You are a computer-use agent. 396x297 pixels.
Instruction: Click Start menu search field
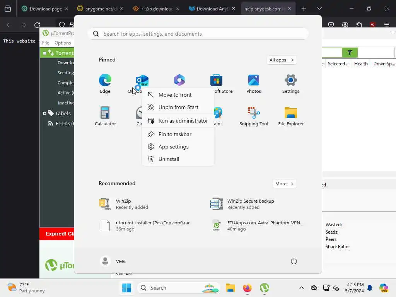click(198, 34)
